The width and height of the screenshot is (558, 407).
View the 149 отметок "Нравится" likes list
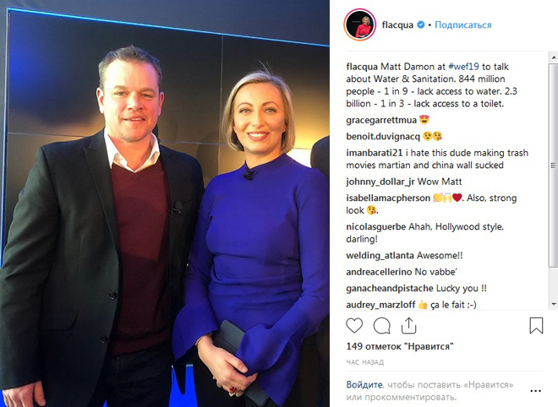point(400,346)
